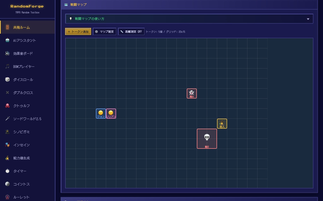This screenshot has height=201, width=323.
Task: Click the dice icon for ダイスロール
Action: pyautogui.click(x=8, y=79)
